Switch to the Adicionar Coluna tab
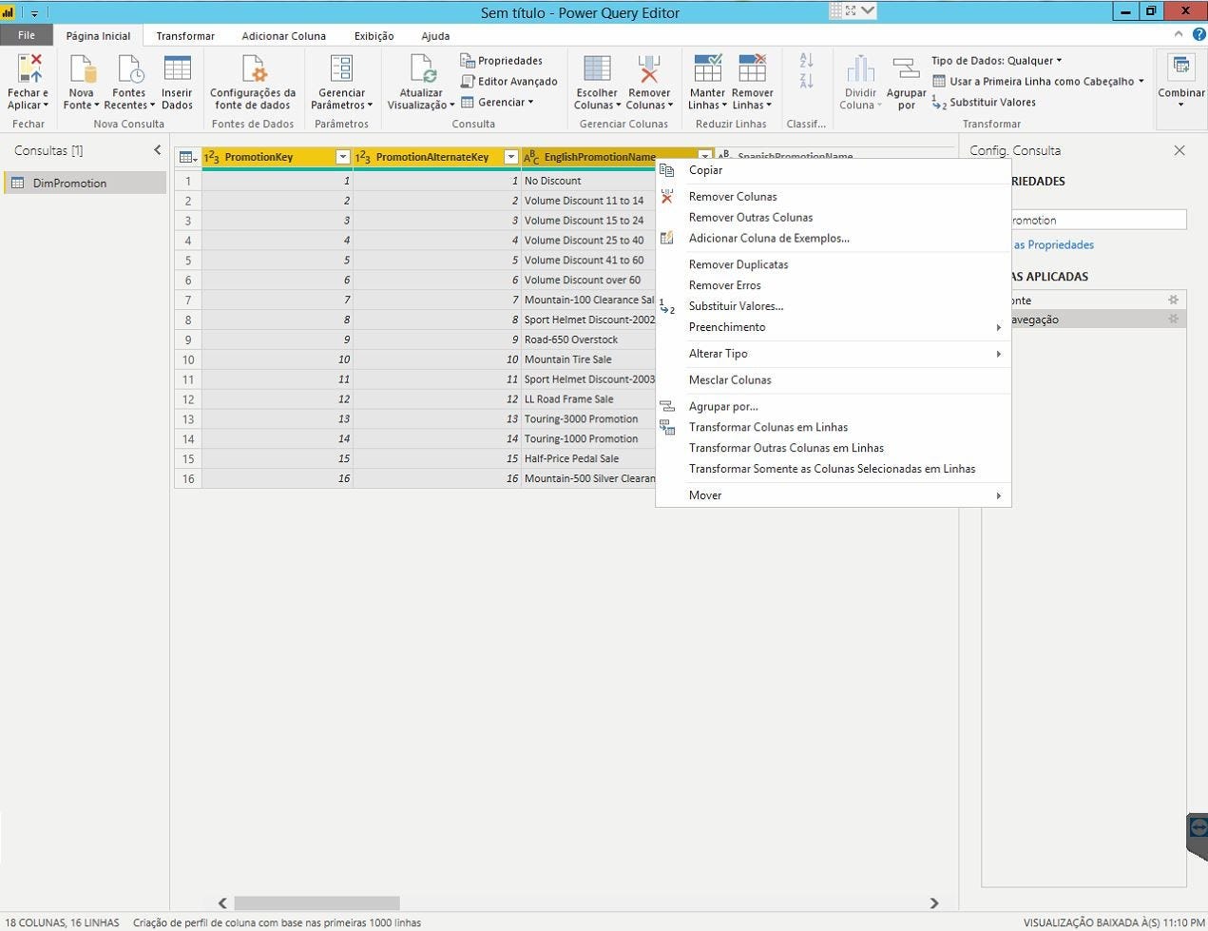Image resolution: width=1208 pixels, height=931 pixels. point(283,36)
